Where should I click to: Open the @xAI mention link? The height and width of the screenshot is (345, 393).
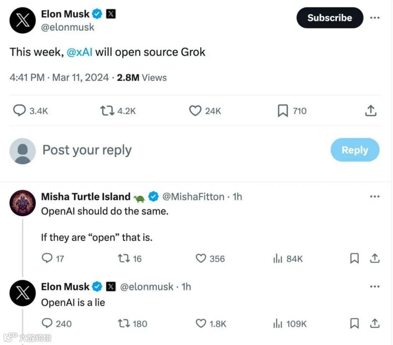tap(80, 52)
